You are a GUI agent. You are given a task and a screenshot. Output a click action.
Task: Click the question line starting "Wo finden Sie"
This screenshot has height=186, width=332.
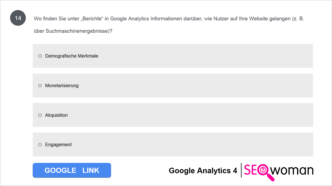coord(169,19)
